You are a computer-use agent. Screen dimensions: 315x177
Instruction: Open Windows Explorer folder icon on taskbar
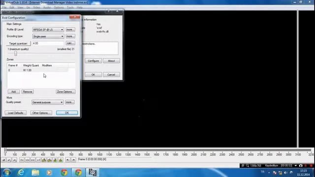[x=35, y=173]
